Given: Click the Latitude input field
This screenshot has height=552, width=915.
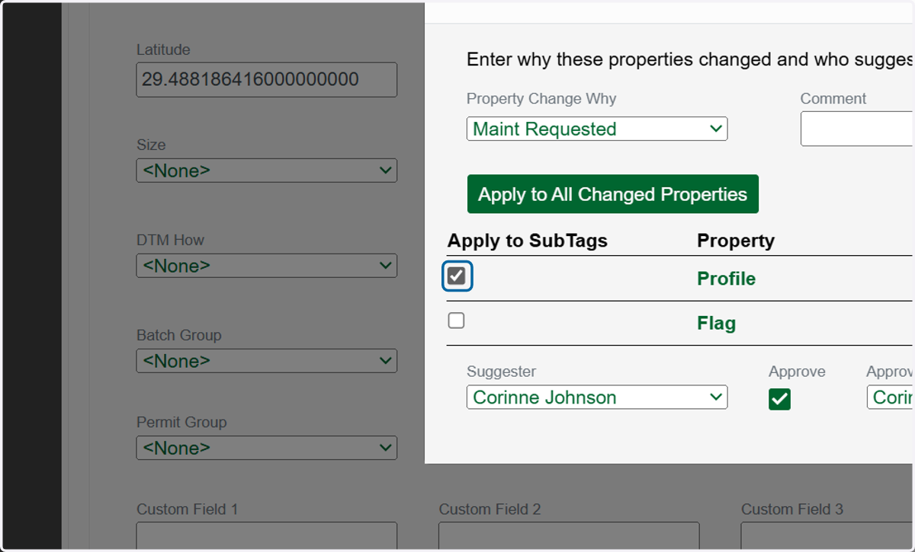Looking at the screenshot, I should tap(267, 79).
